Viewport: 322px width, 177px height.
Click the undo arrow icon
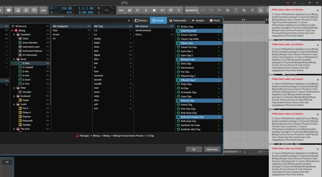[x=203, y=10]
